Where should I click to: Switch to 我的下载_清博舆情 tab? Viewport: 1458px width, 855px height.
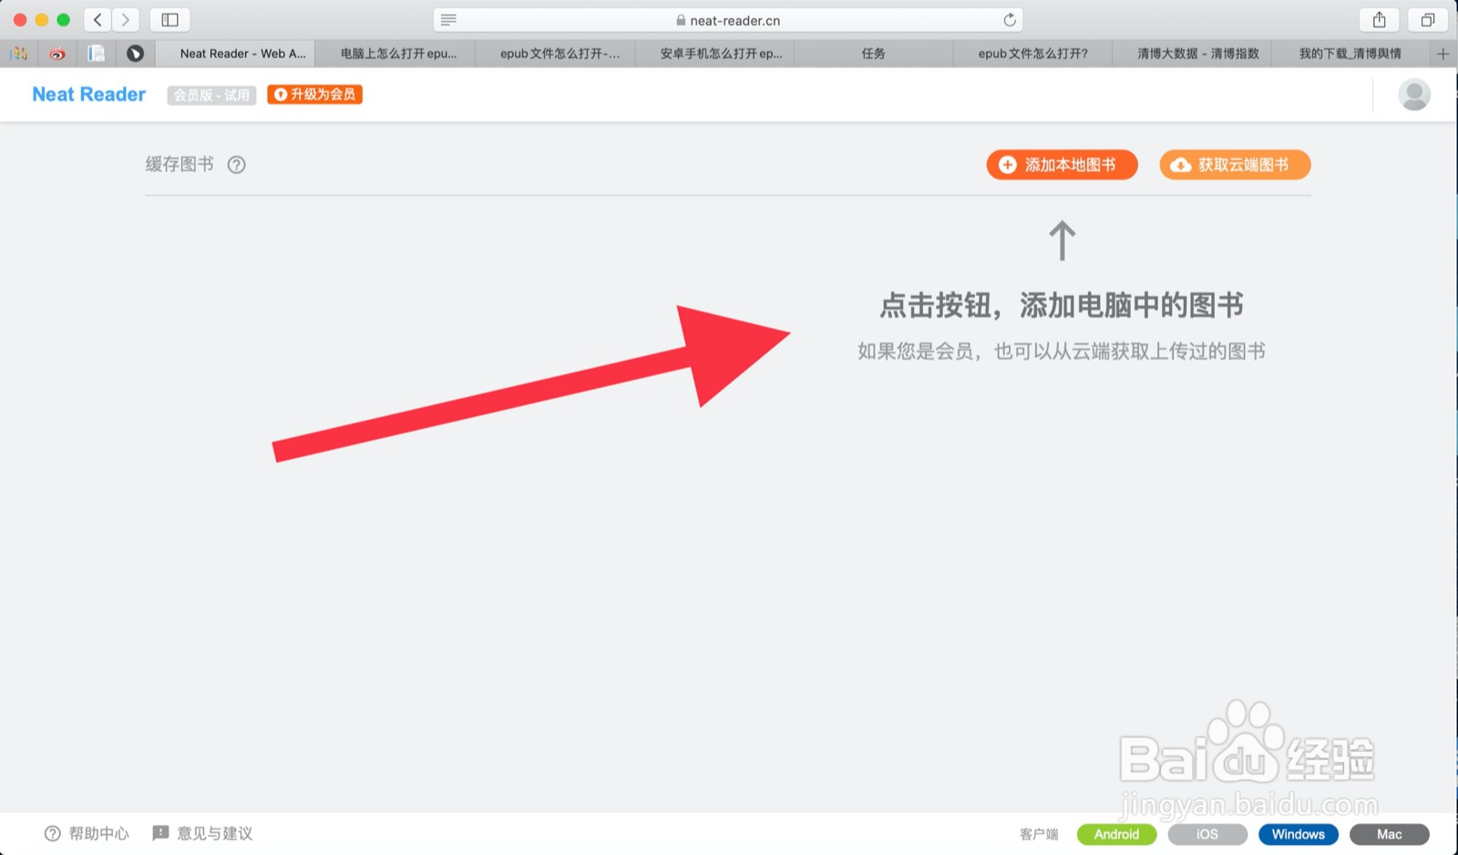pos(1350,54)
